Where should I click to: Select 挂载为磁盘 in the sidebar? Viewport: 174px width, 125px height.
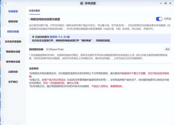point(13,31)
